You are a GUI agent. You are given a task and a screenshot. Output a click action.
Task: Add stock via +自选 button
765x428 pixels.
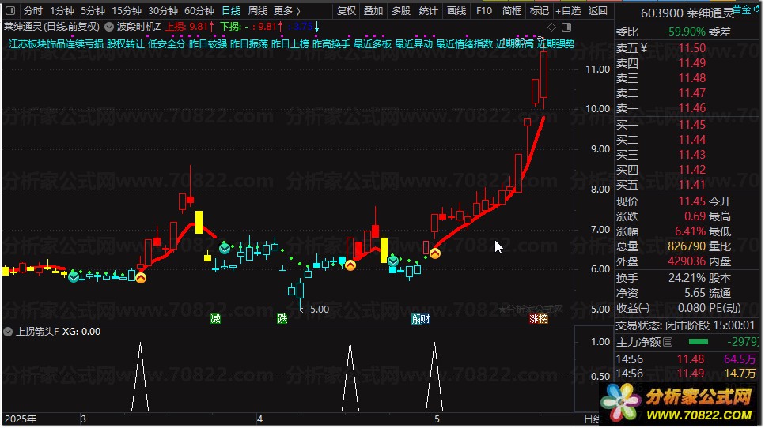(x=568, y=11)
